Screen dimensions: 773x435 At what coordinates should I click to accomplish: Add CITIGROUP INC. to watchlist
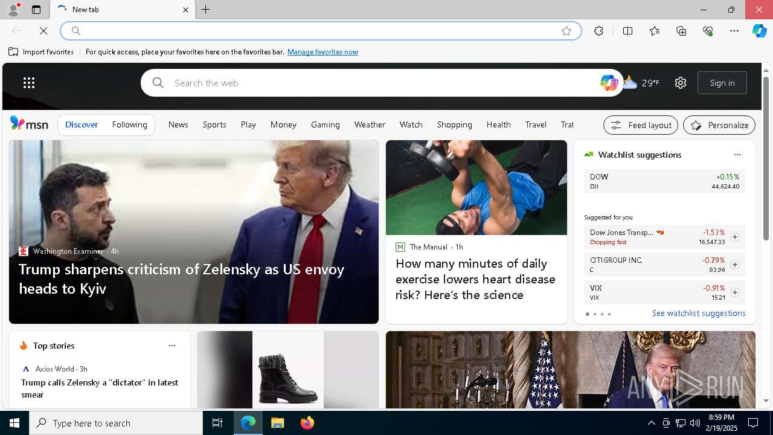click(x=734, y=265)
